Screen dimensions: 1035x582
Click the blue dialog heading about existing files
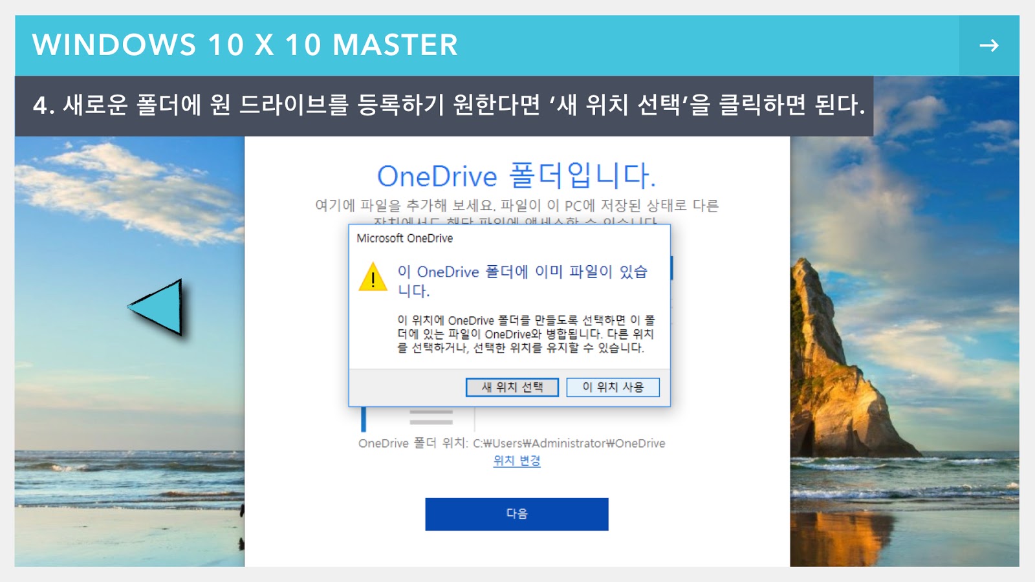(522, 281)
